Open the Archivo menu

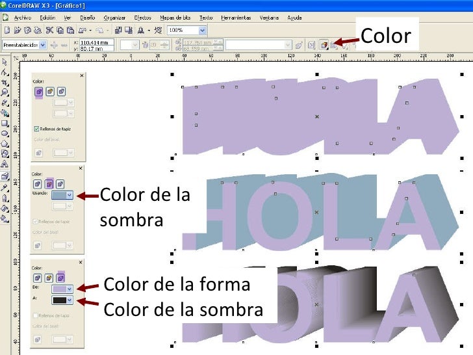pos(23,18)
